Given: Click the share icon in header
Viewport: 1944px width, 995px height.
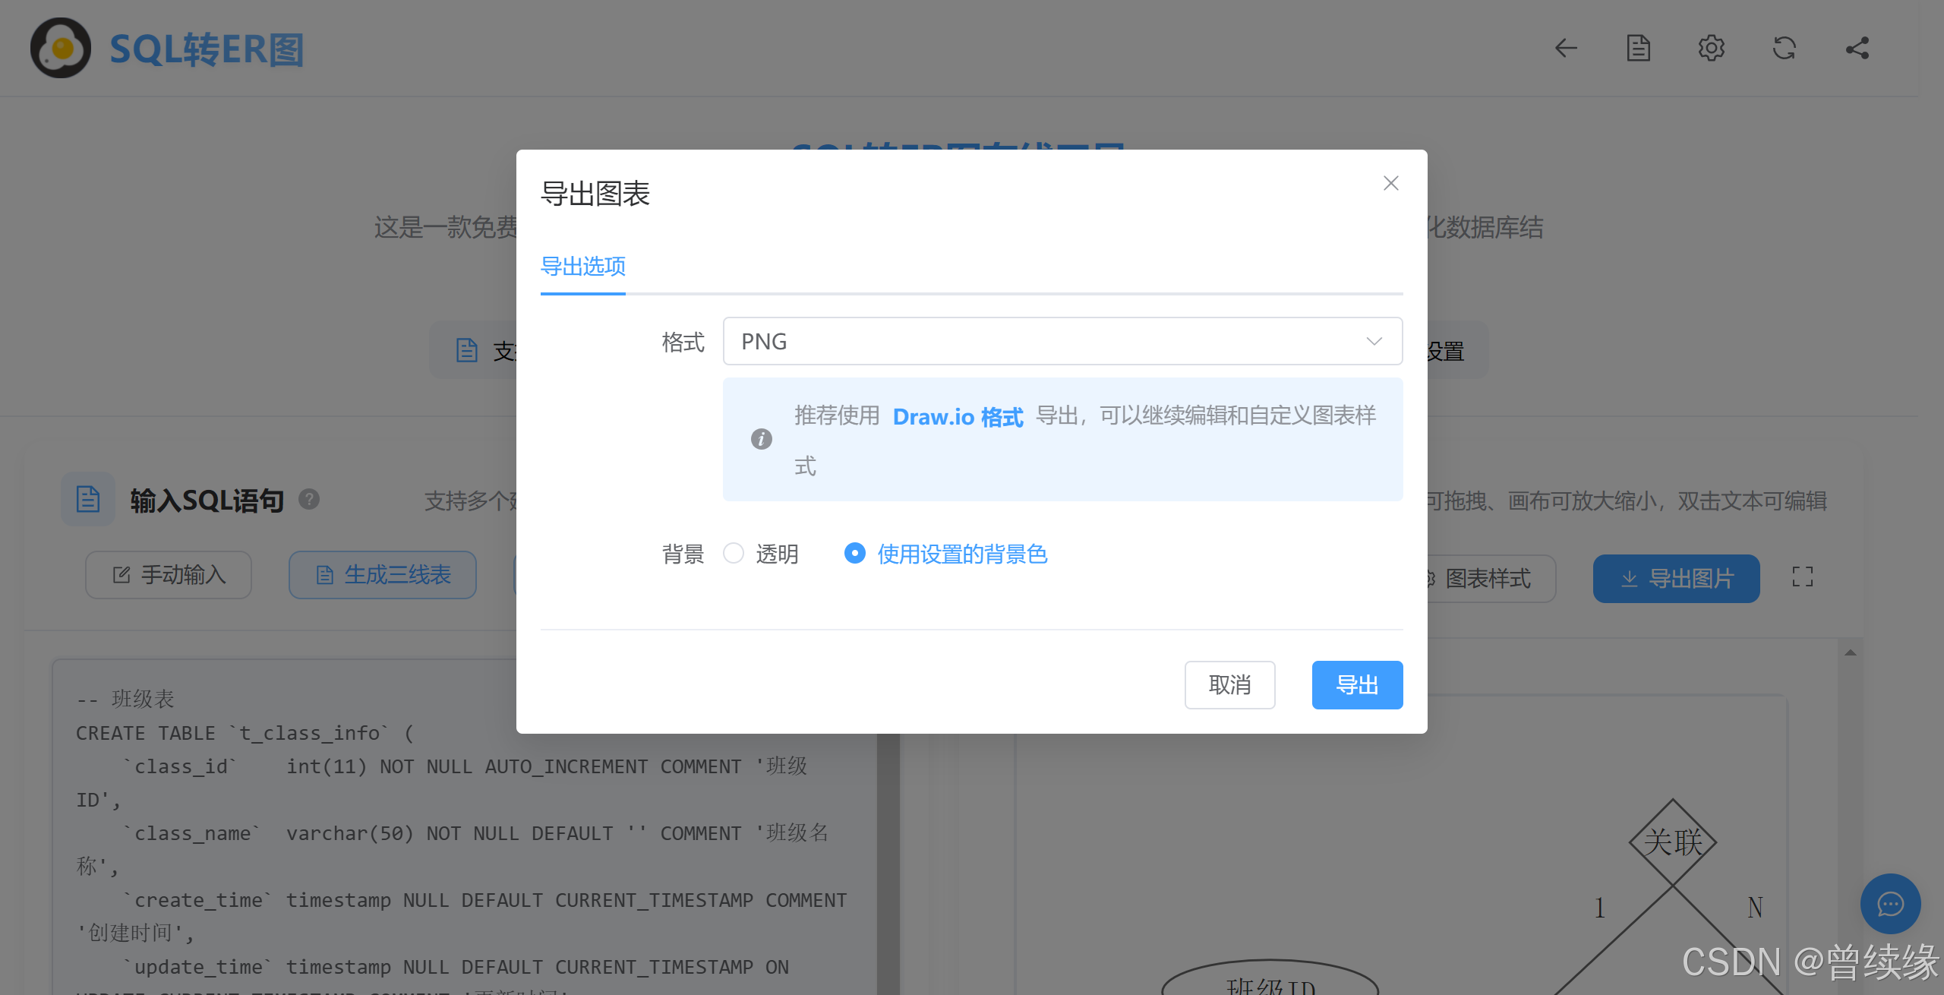Looking at the screenshot, I should click(x=1857, y=49).
